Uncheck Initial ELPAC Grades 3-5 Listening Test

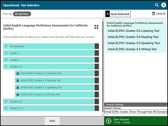(18, 73)
